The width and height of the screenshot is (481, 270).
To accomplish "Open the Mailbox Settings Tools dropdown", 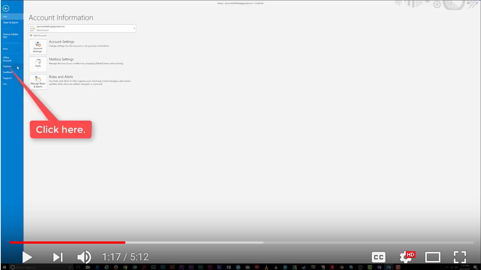I will [x=38, y=64].
